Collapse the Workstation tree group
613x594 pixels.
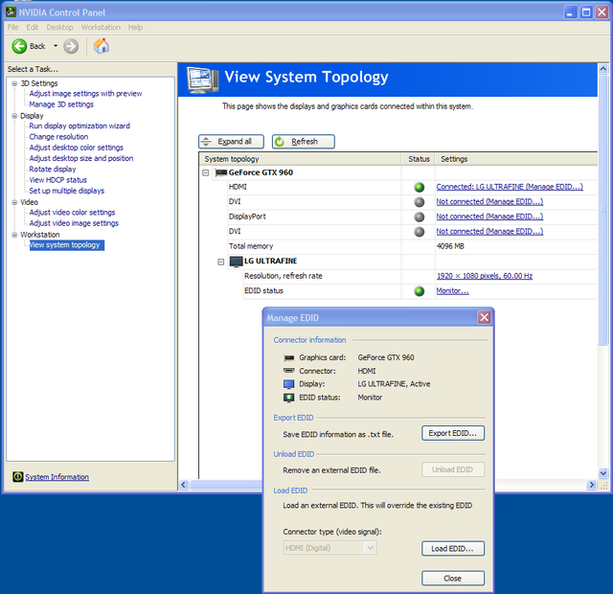click(x=14, y=235)
